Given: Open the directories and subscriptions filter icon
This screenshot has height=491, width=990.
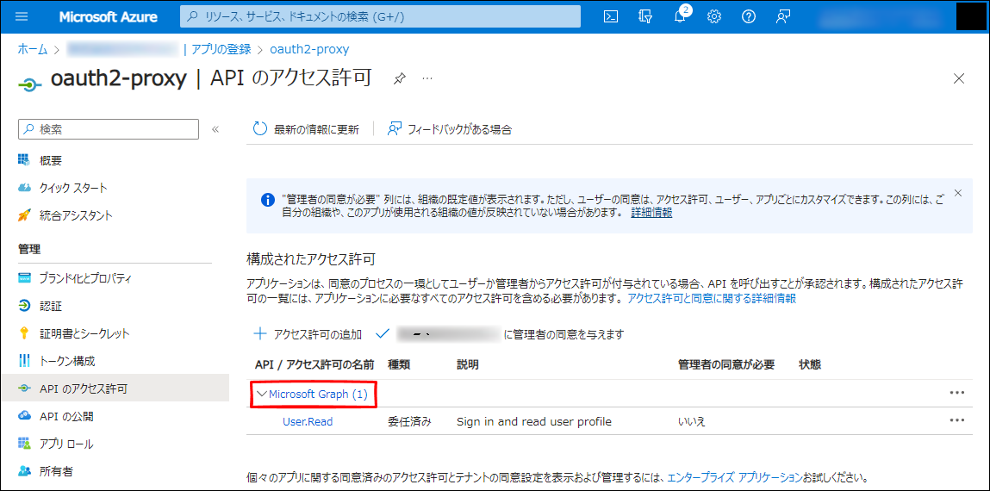Looking at the screenshot, I should point(645,16).
